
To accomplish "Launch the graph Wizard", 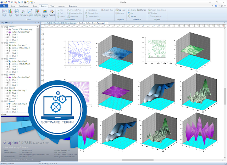I will pyautogui.click(x=52, y=13).
